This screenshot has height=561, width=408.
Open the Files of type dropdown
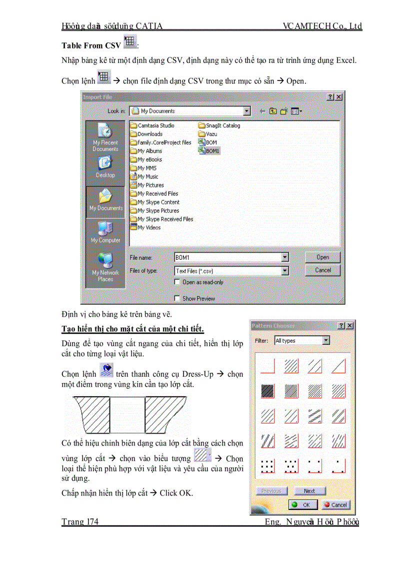click(285, 270)
